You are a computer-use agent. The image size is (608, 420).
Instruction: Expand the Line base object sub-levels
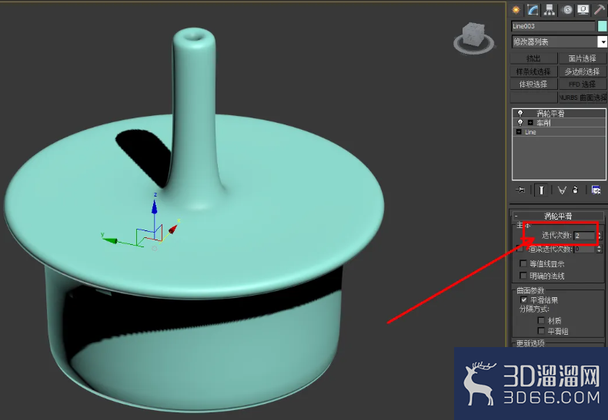tap(519, 132)
